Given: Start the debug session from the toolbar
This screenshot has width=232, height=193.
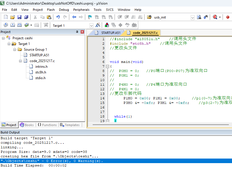Looking at the screenshot, I should click(x=215, y=17).
